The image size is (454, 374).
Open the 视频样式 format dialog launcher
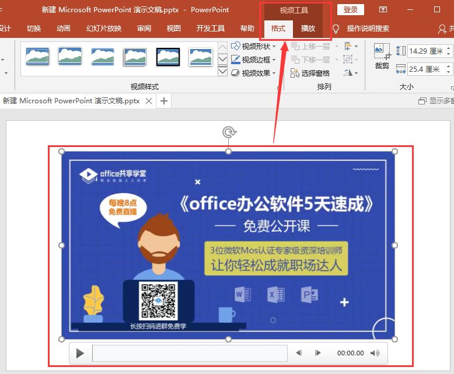coord(278,88)
